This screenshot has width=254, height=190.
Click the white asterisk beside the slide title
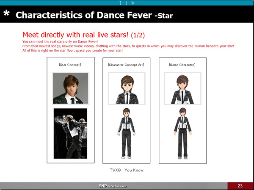point(6,15)
